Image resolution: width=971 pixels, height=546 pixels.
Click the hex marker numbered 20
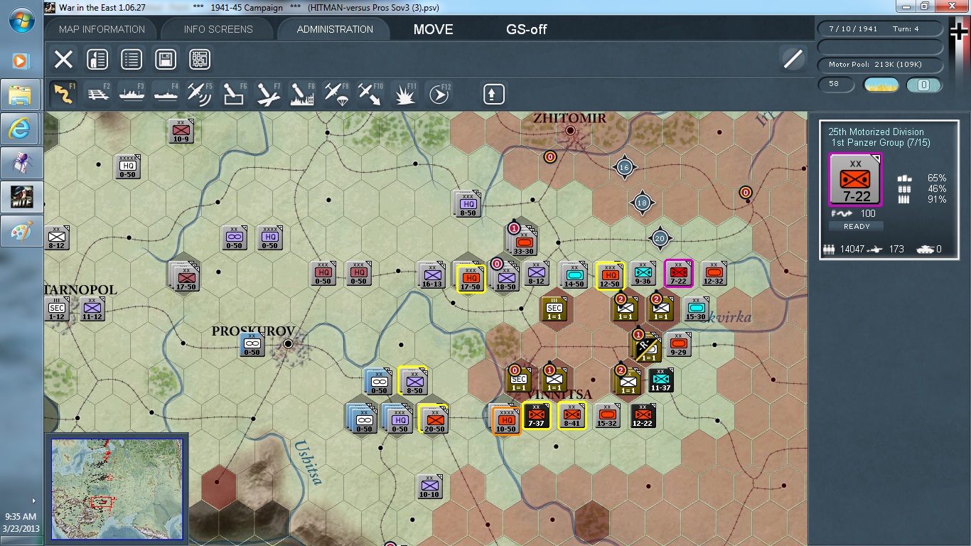click(x=660, y=238)
